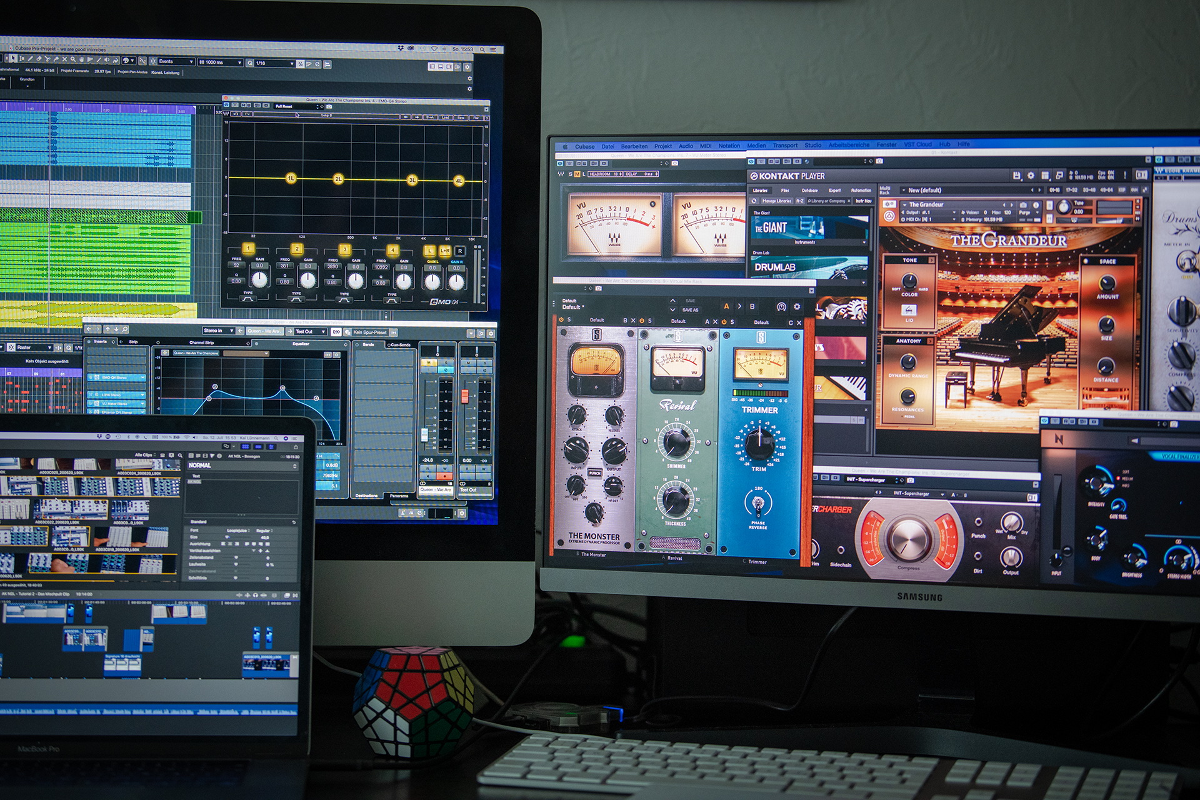1200x800 pixels.
Task: Toggle EQ band 1 button in EMO-Q4
Action: click(248, 248)
